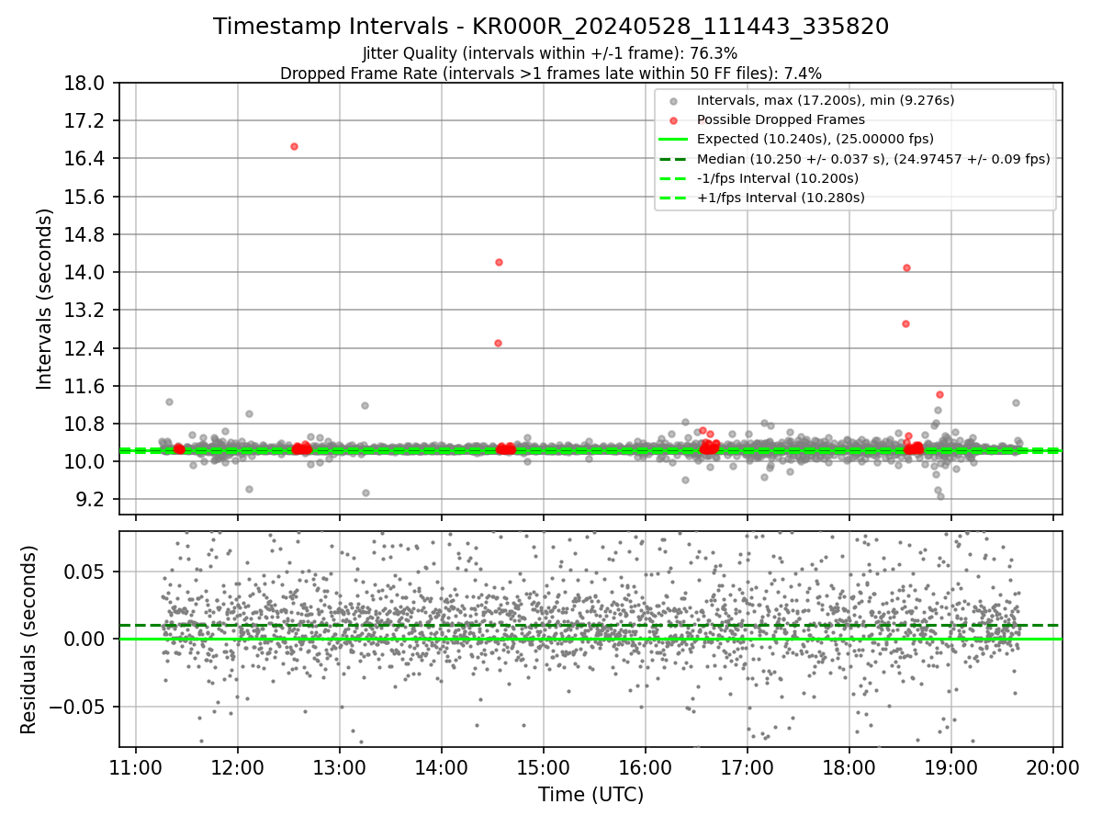
Task: Click the red point near 12.9 seconds around 18:35
Action: [905, 323]
